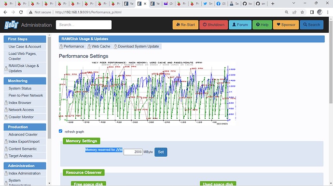Open the browser zoom magnifier icon
Image resolution: width=333 pixels, height=186 pixels.
(x=287, y=12)
